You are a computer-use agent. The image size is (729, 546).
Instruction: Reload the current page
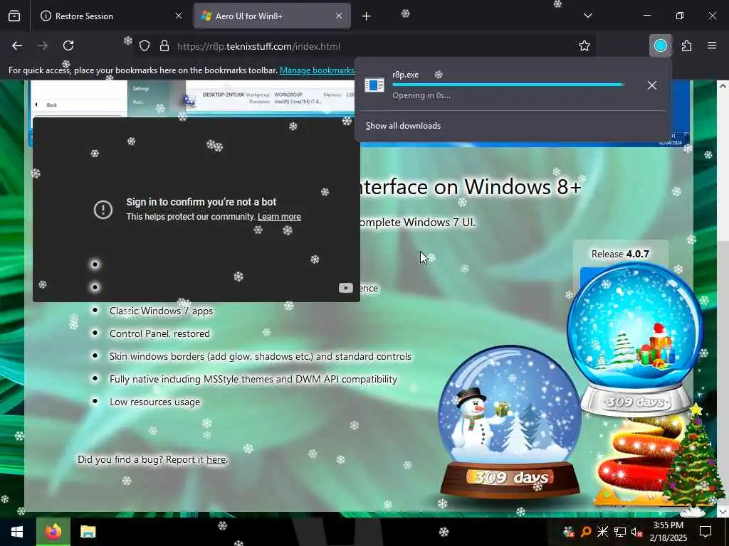pos(68,45)
